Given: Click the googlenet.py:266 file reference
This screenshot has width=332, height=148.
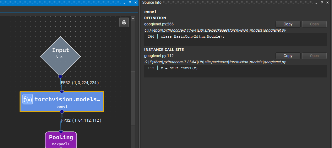Looking at the screenshot, I should tap(159, 24).
